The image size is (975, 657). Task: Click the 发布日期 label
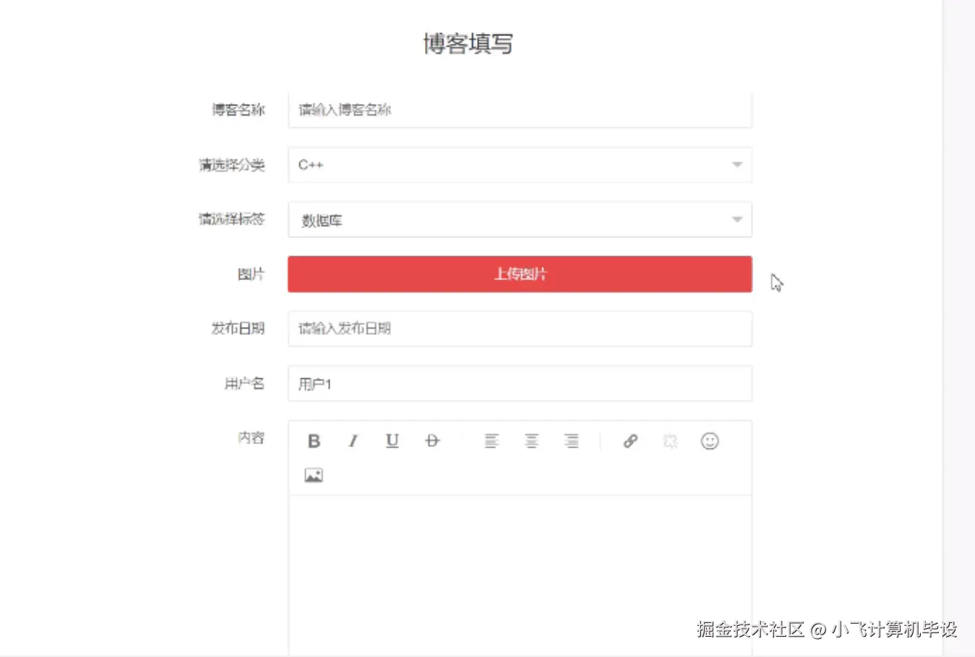238,328
